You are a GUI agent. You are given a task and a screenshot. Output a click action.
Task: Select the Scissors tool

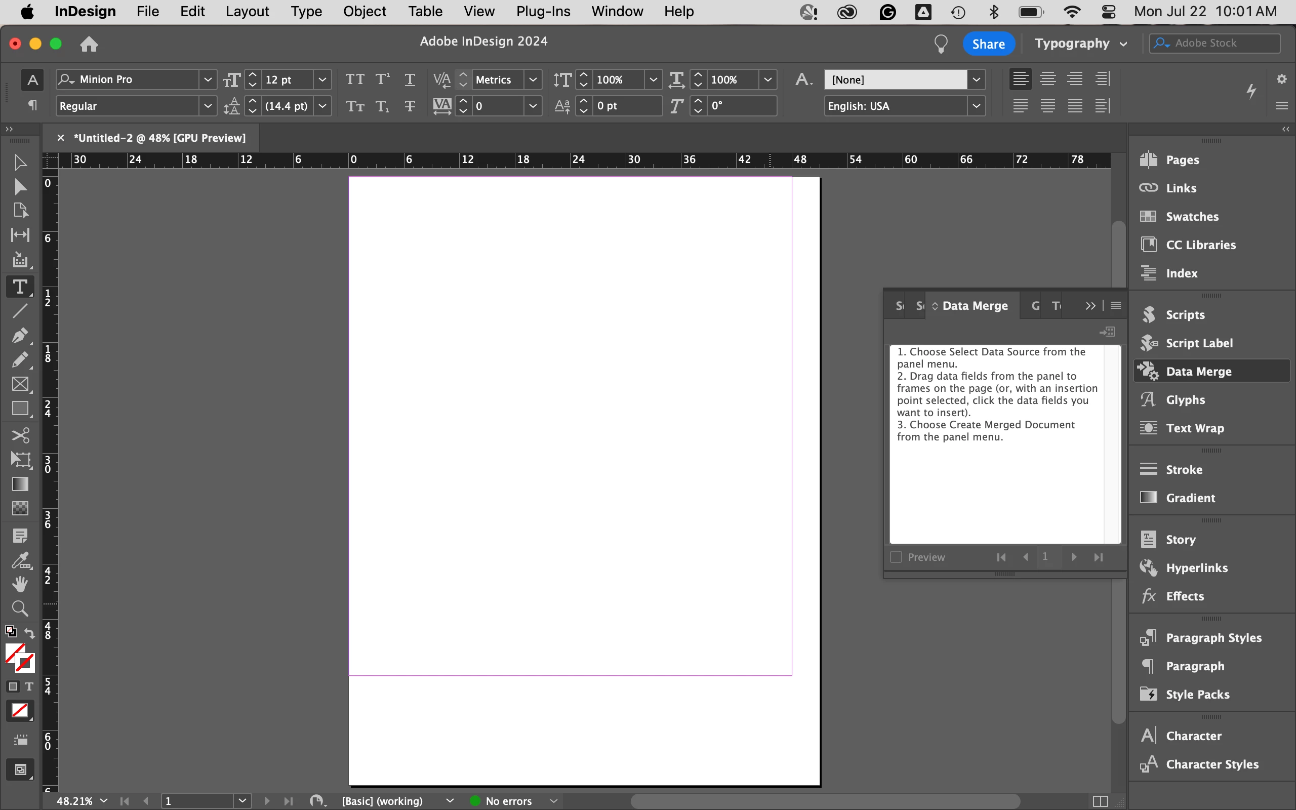point(20,434)
